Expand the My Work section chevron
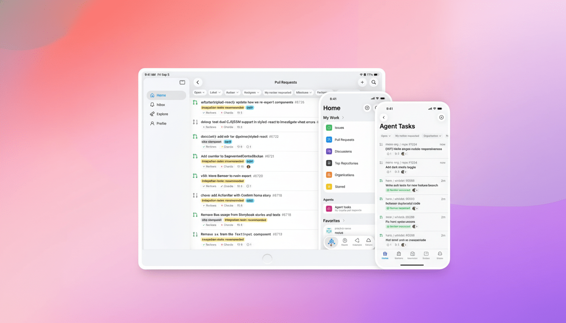This screenshot has width=566, height=323. pyautogui.click(x=343, y=118)
